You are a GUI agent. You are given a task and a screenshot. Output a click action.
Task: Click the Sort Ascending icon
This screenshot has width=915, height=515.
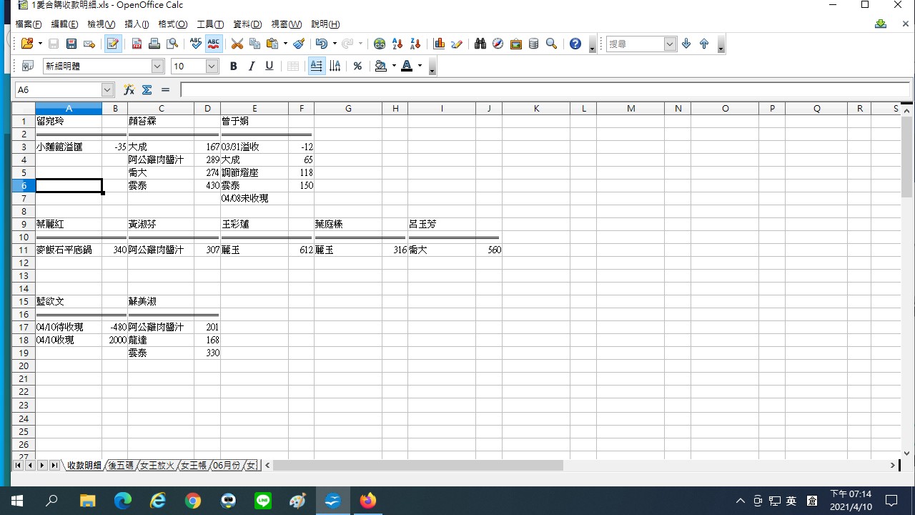pos(397,44)
